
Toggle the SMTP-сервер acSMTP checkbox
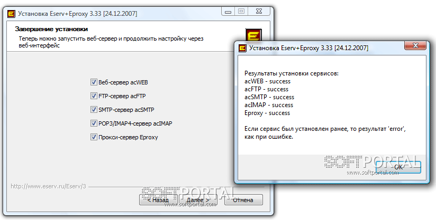[x=94, y=109]
